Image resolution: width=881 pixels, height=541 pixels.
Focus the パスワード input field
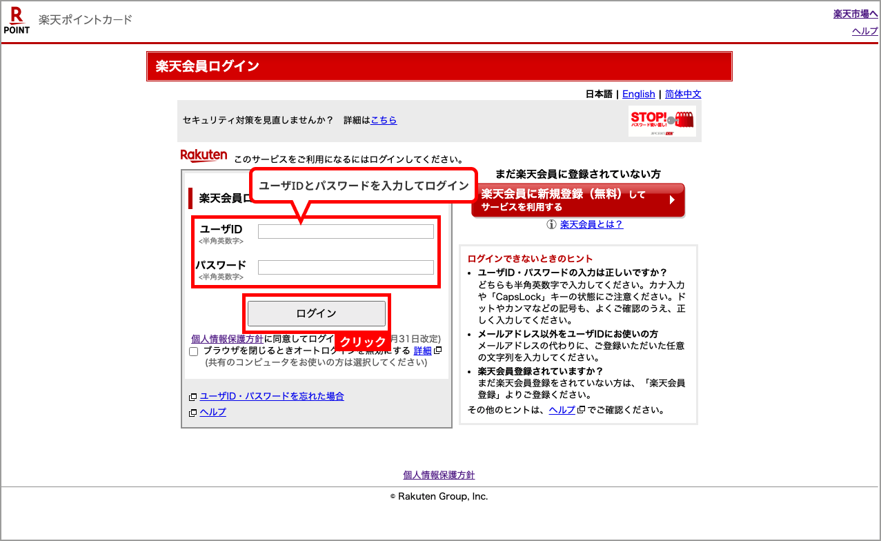346,267
